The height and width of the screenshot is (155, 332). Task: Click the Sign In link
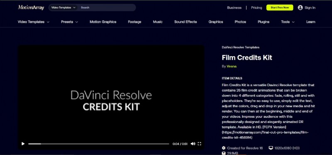point(310,7)
